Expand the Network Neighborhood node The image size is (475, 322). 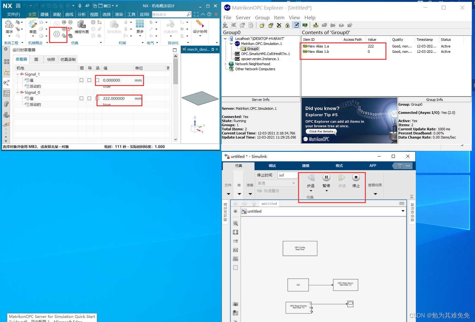[225, 64]
